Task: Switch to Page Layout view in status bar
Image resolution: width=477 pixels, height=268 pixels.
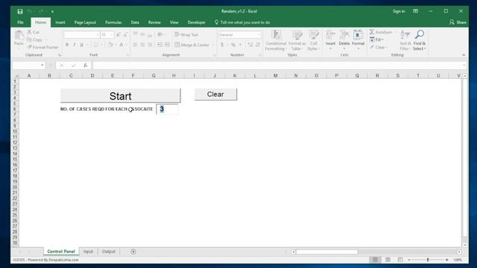Action: 388,260
